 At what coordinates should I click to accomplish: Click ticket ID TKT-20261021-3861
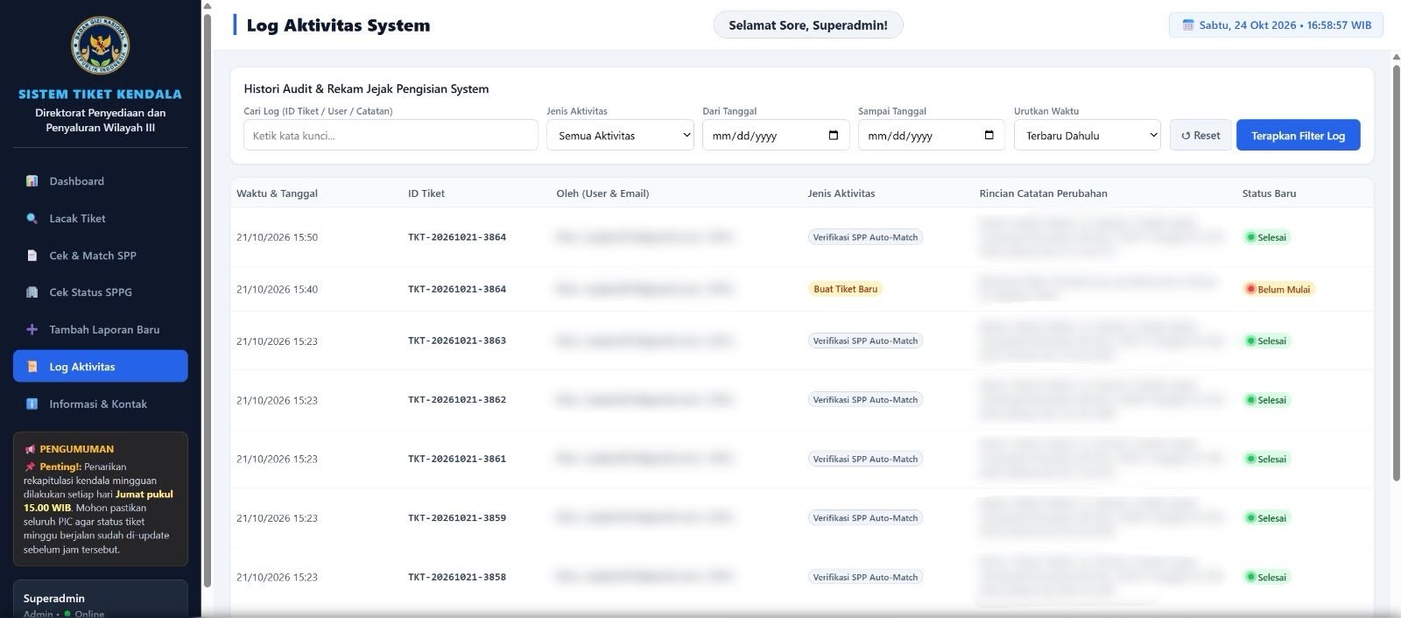[x=457, y=459]
